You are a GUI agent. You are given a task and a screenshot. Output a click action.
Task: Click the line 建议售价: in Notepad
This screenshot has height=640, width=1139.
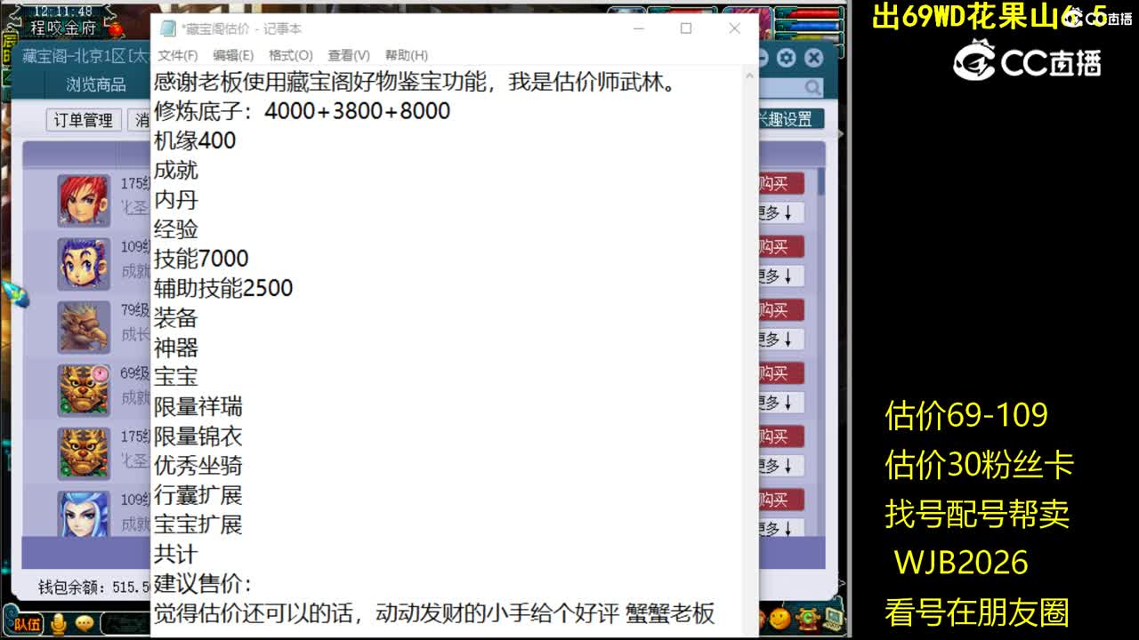point(203,584)
